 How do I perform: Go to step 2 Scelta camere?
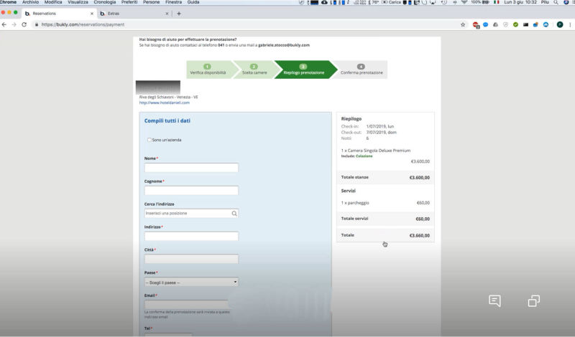click(x=254, y=70)
